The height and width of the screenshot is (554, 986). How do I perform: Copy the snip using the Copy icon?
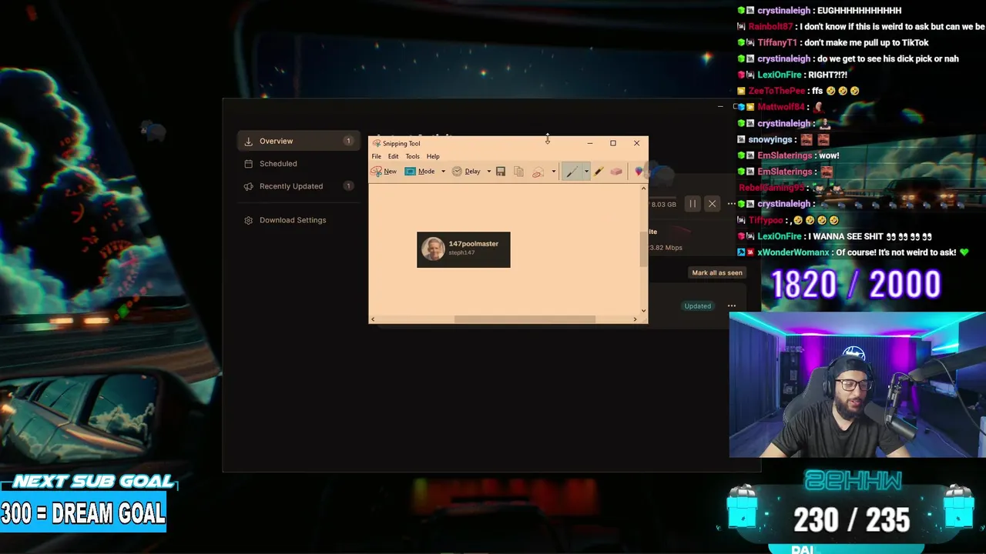click(x=518, y=172)
